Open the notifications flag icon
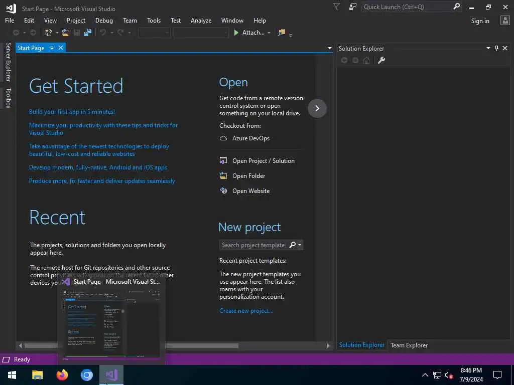This screenshot has height=385, width=514. (x=336, y=7)
